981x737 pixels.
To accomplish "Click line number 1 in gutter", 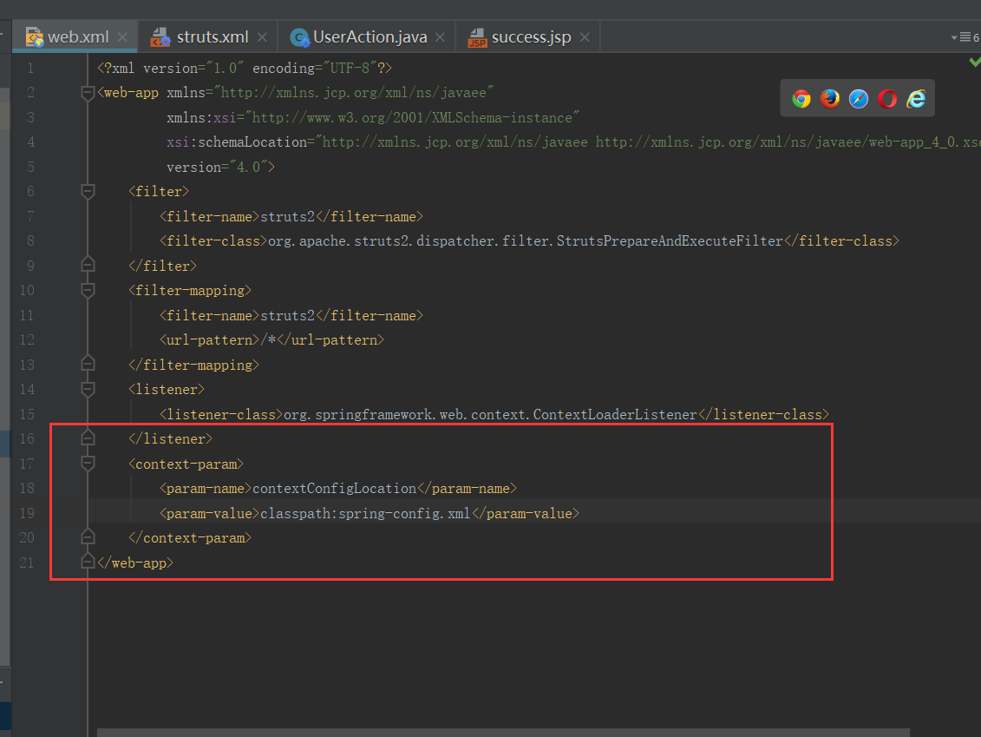I will [x=30, y=69].
